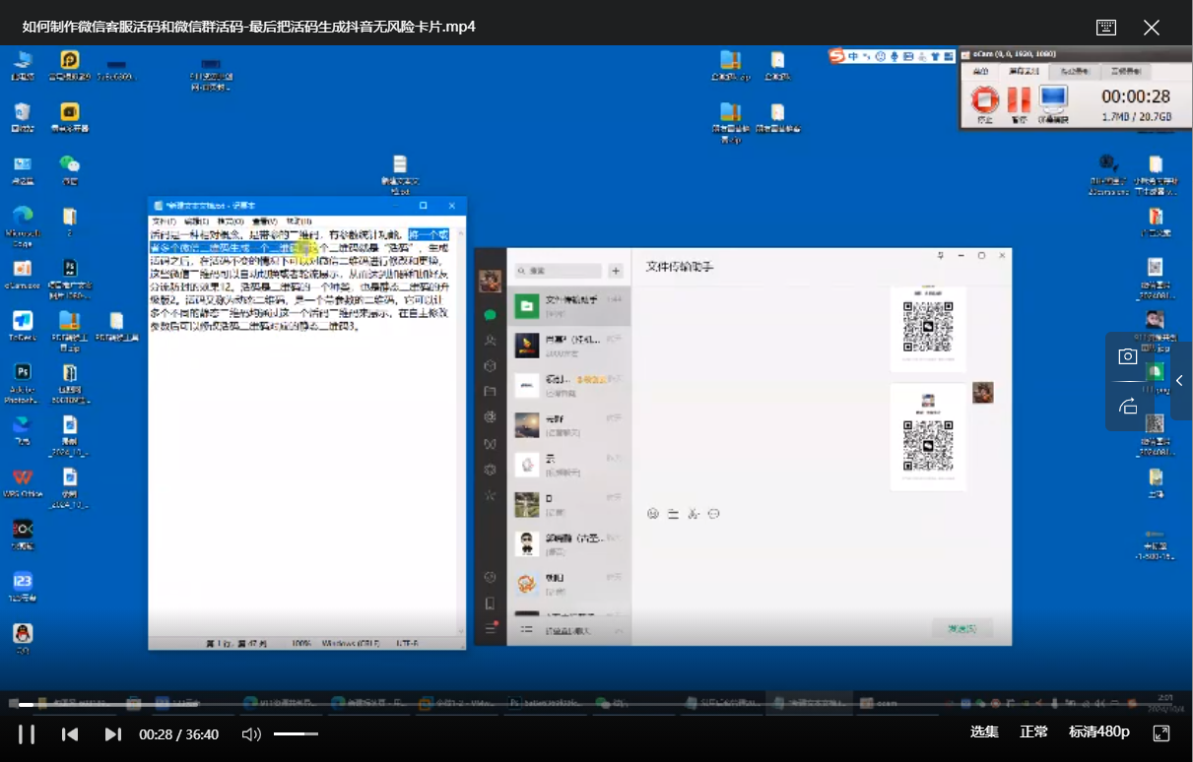
Task: Select the 文件传输助手 chat in the list
Action: [568, 306]
